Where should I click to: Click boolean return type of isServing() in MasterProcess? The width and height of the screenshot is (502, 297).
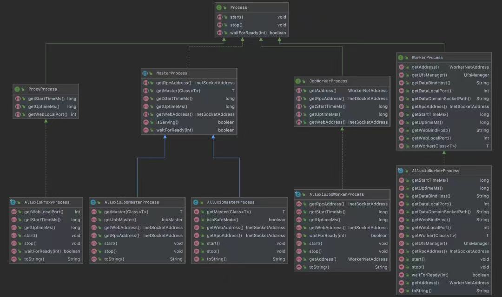point(226,122)
